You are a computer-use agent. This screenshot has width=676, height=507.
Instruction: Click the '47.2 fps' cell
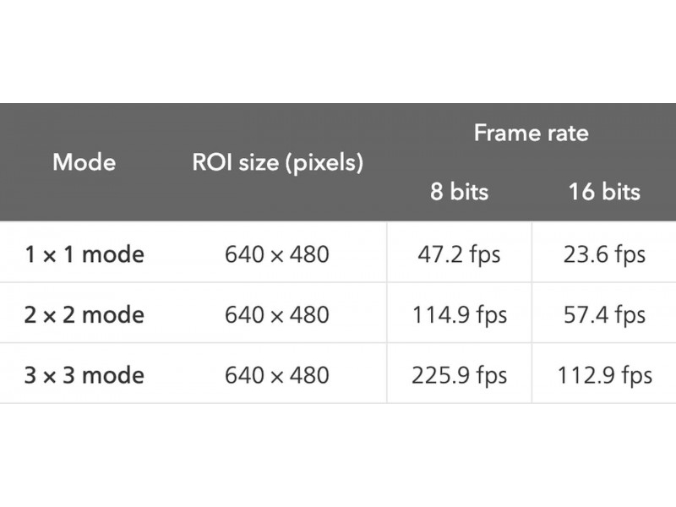459,253
